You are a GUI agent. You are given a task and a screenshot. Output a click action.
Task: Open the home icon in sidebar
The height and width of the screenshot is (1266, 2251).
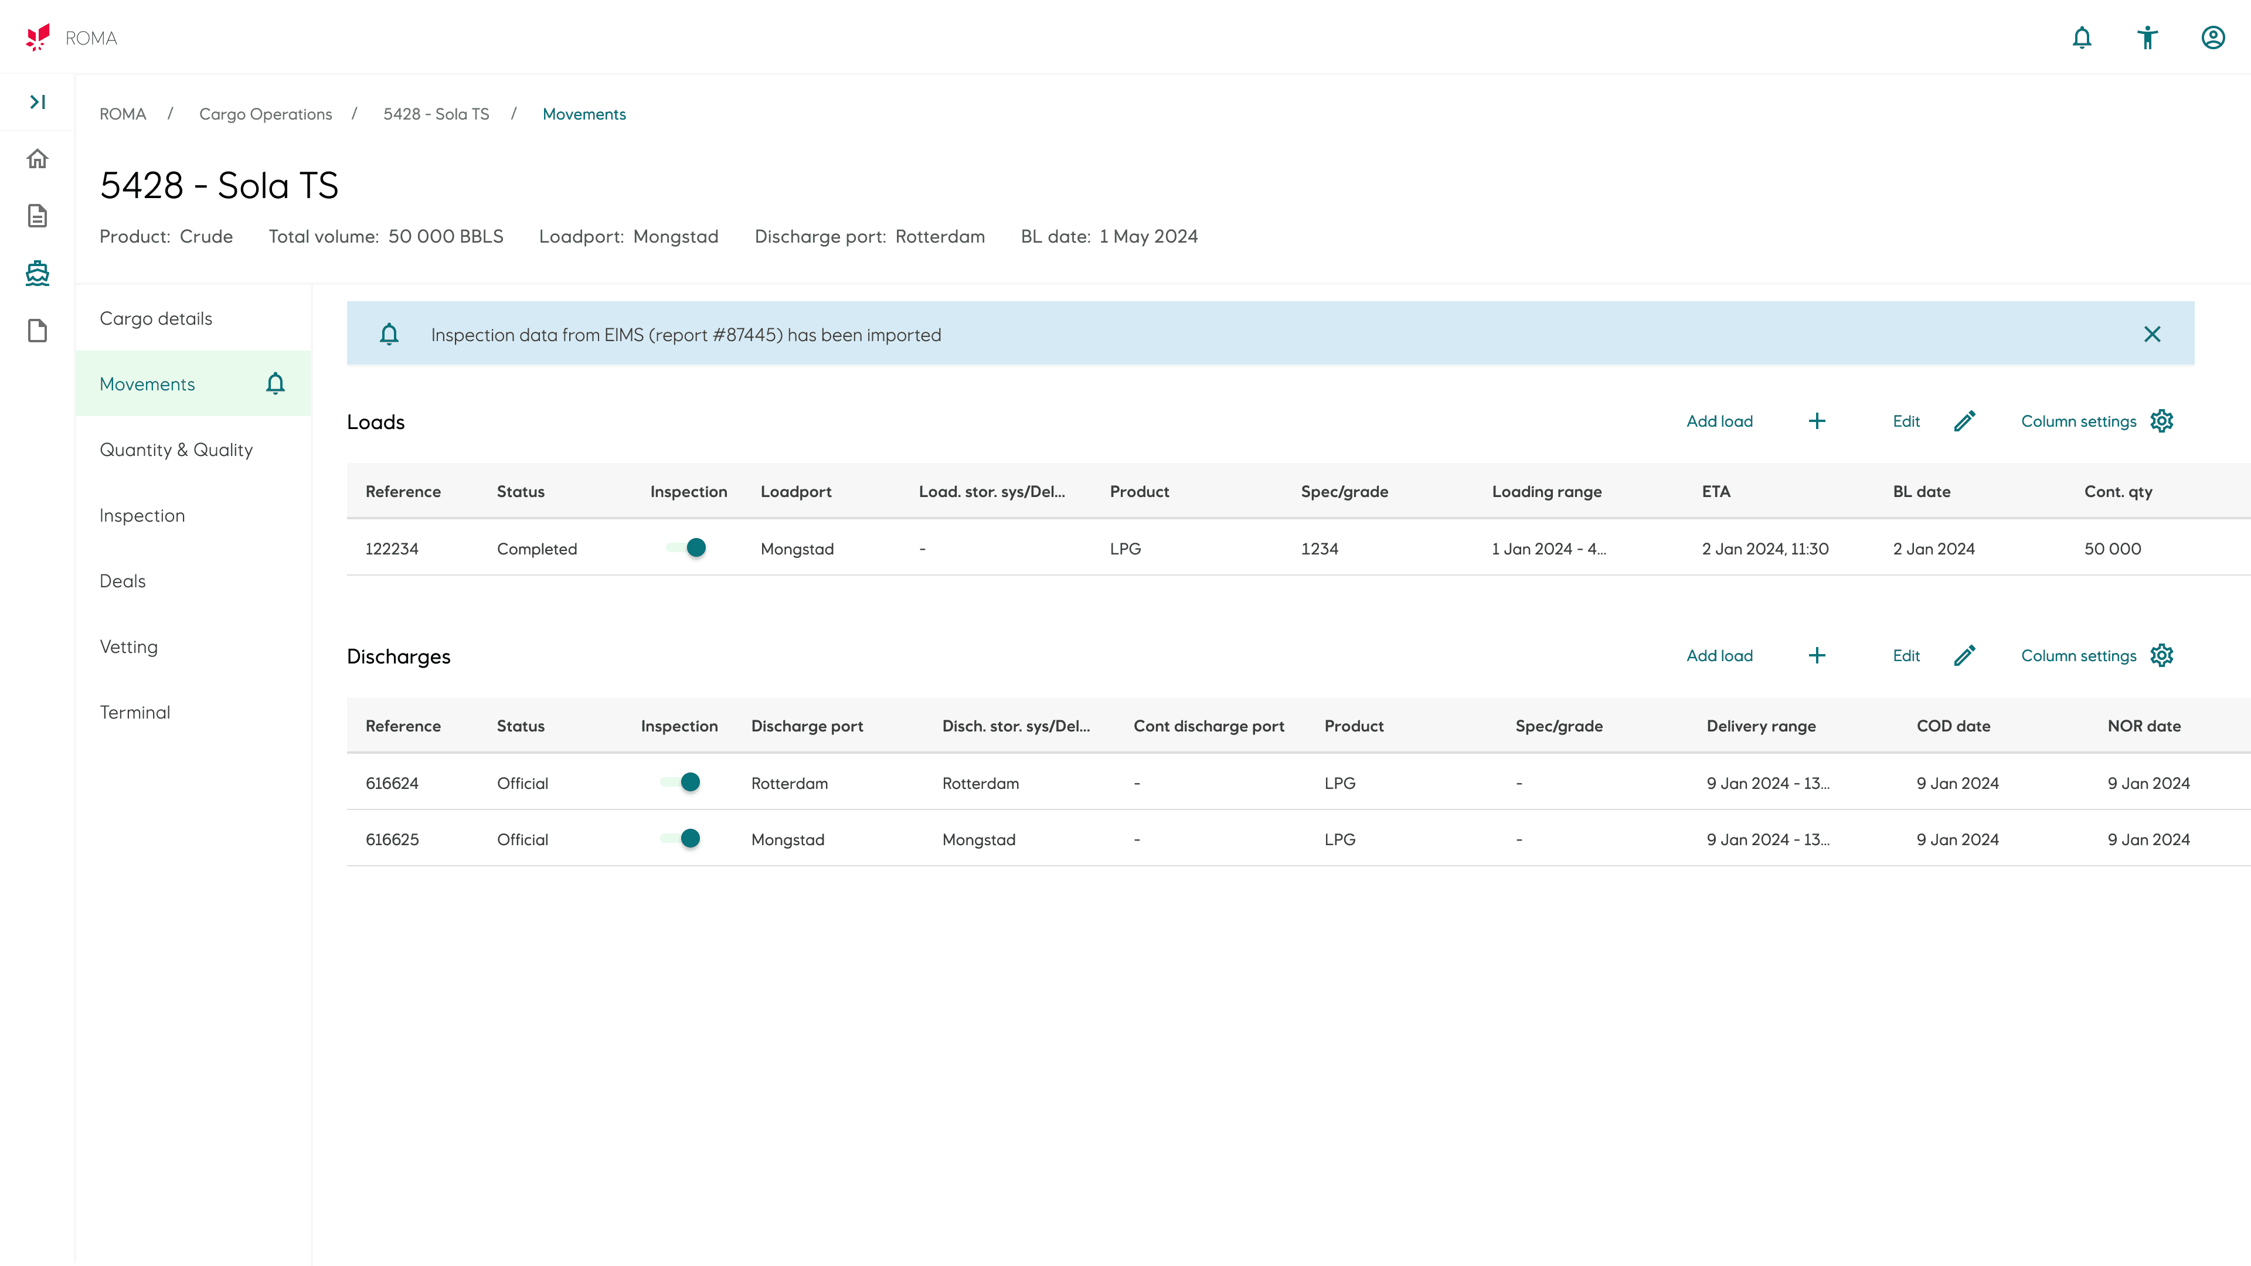[x=38, y=159]
